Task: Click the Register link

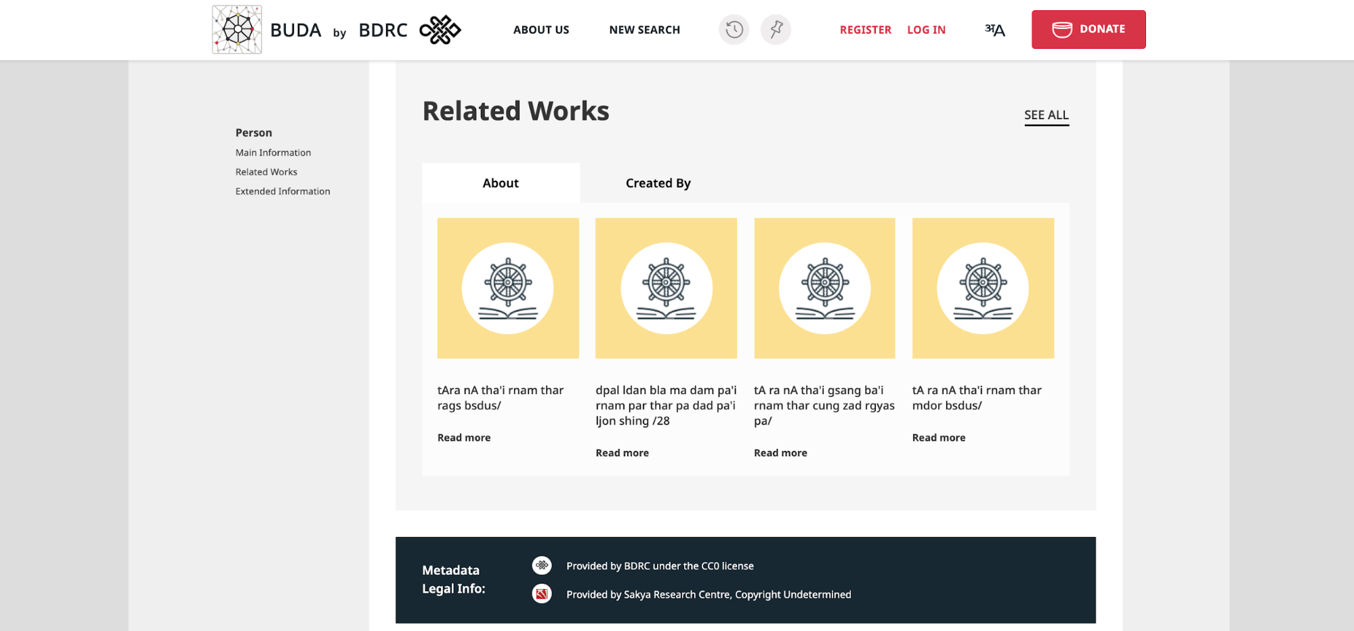Action: (x=865, y=30)
